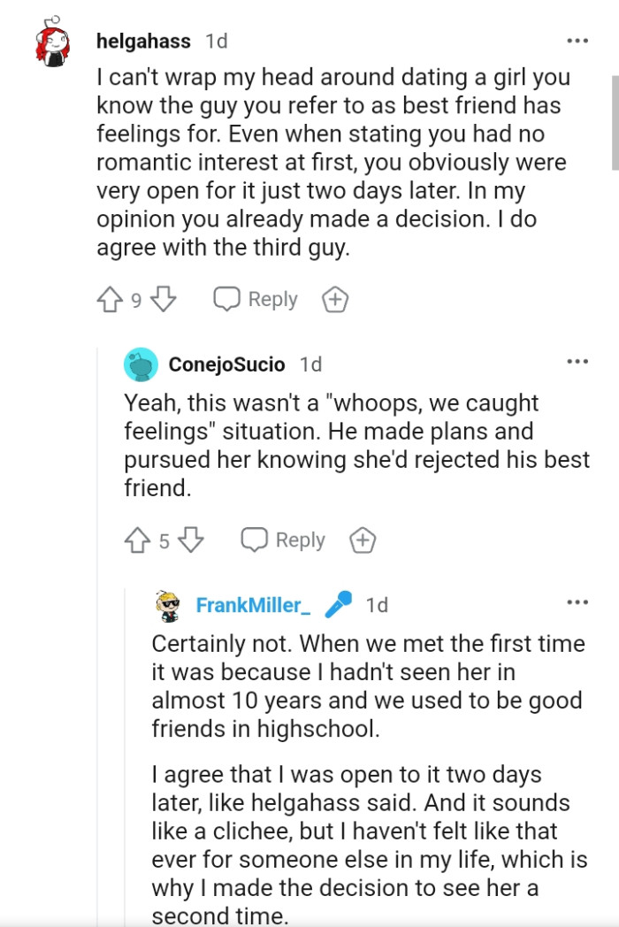Upvote helgahass's comment

click(x=108, y=299)
